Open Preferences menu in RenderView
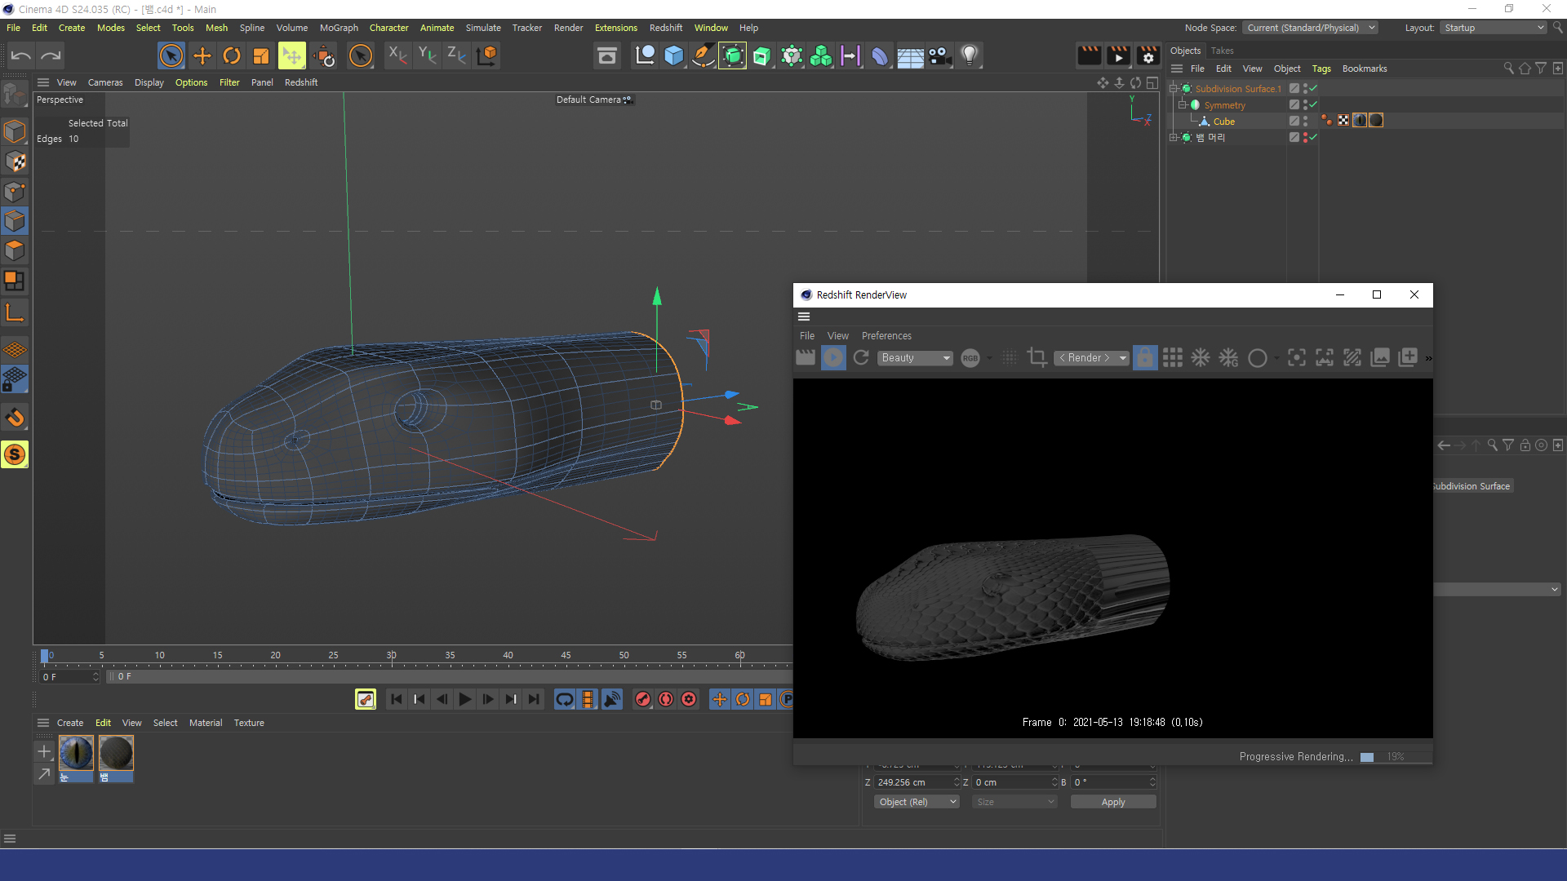 886,336
